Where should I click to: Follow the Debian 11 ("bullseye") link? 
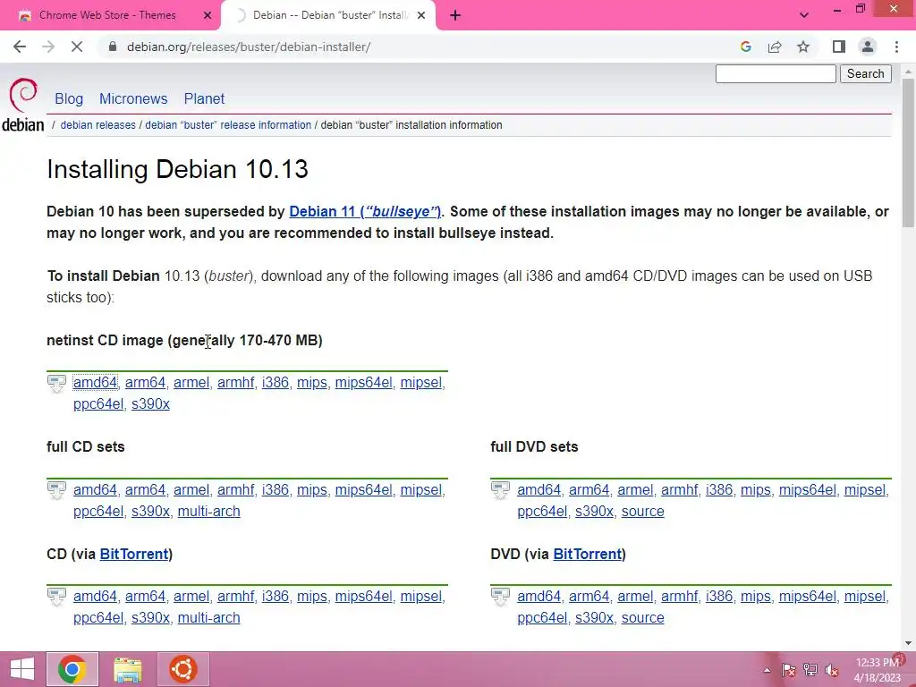point(365,211)
